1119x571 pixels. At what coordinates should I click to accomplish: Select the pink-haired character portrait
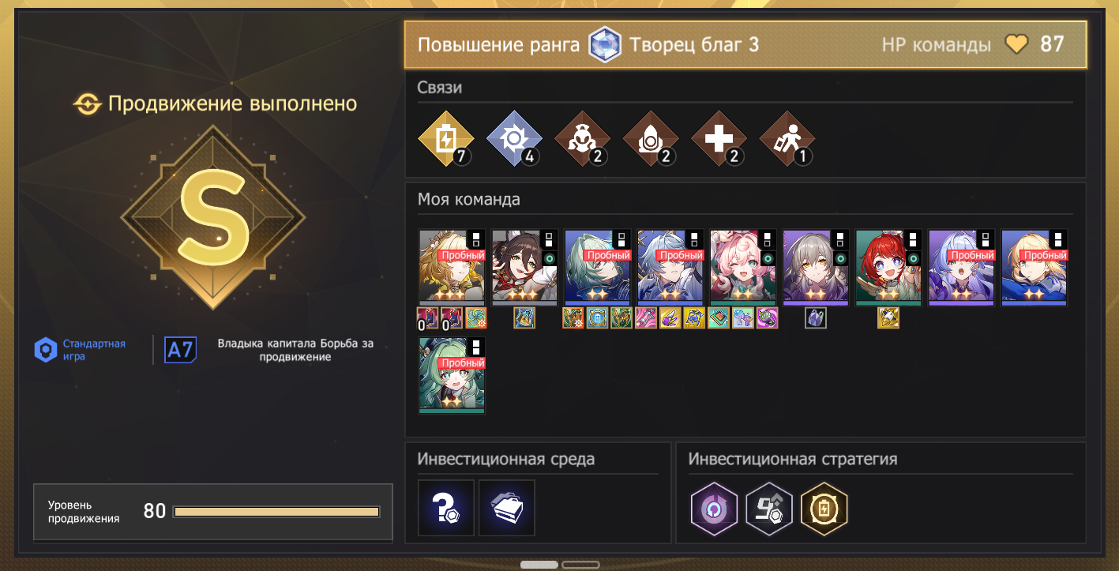pyautogui.click(x=743, y=267)
